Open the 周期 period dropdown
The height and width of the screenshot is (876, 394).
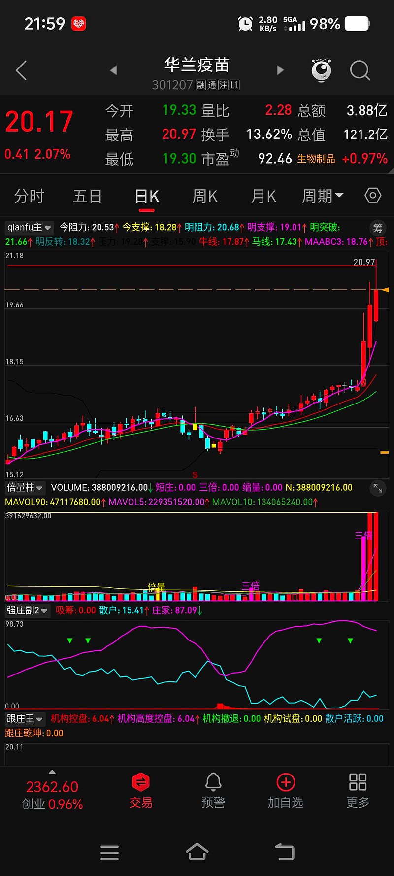[x=322, y=196]
